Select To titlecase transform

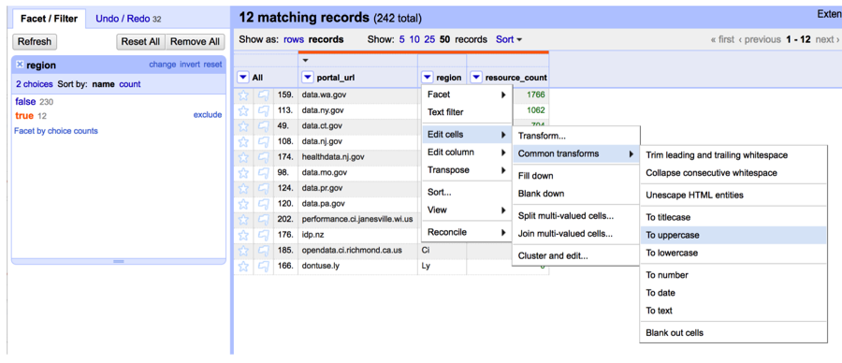[733, 217]
